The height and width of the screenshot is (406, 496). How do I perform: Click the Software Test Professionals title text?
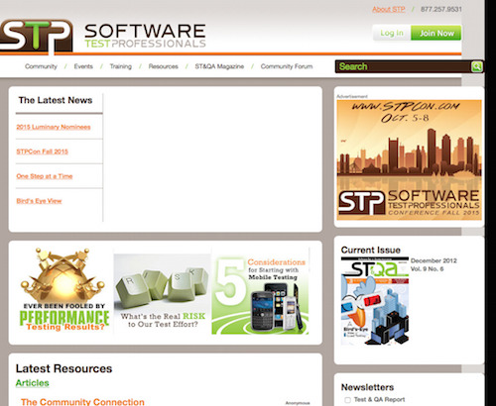[x=145, y=36]
